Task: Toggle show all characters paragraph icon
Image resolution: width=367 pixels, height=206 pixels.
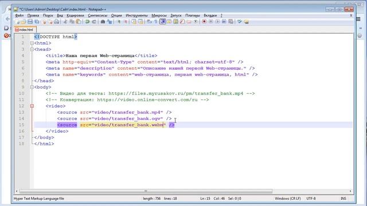Action: 155,22
